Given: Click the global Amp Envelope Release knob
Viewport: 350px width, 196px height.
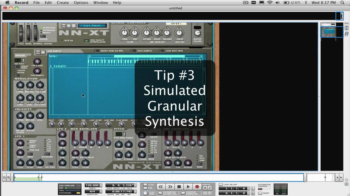Looking at the screenshot, I should [x=167, y=33].
